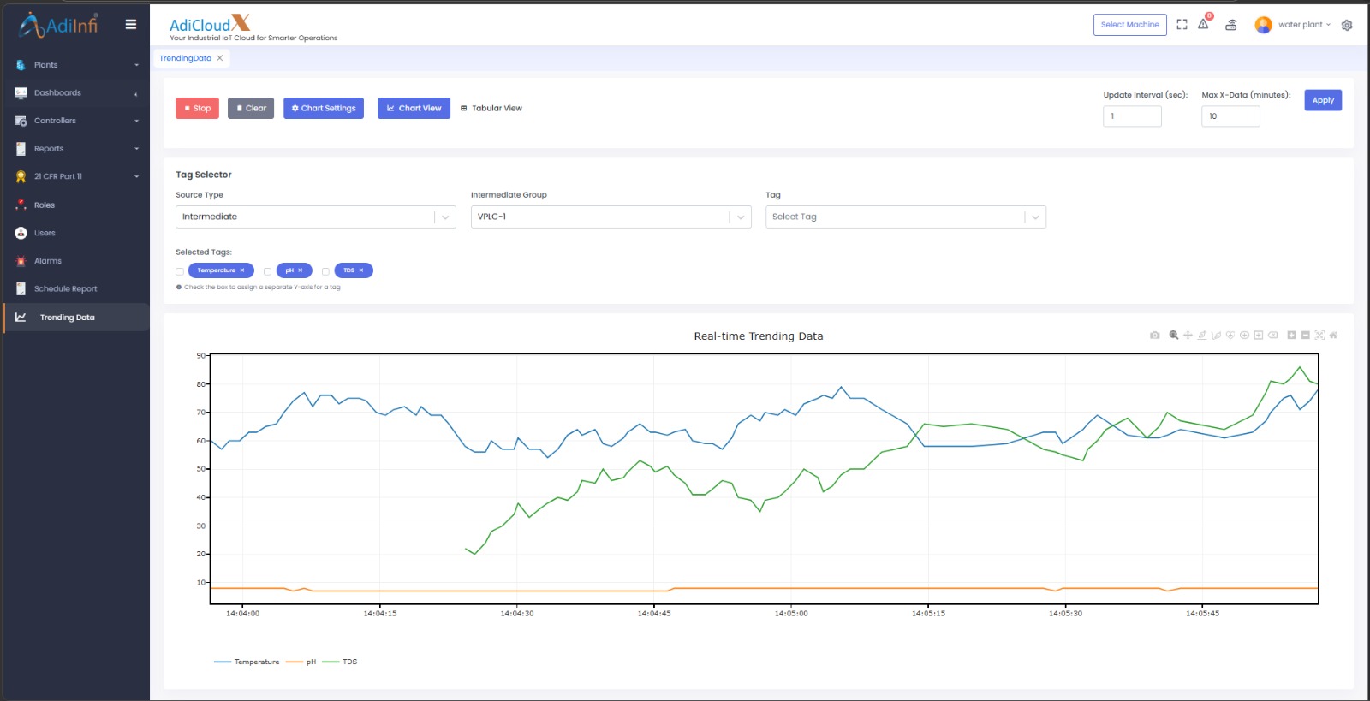Click the chart snapshot camera icon
Screen dimensions: 1370x701
pos(1154,336)
